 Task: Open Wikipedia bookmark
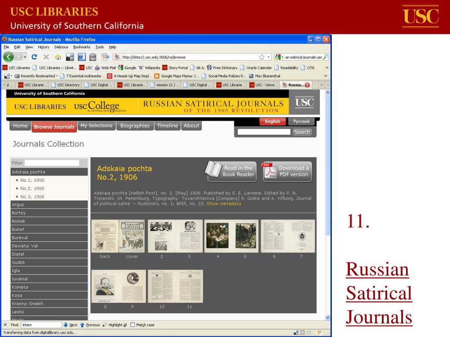[149, 68]
